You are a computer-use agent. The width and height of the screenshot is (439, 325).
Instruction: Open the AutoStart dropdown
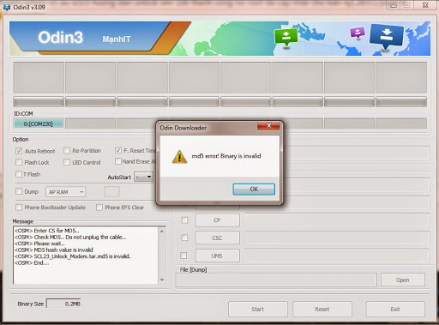[x=144, y=177]
